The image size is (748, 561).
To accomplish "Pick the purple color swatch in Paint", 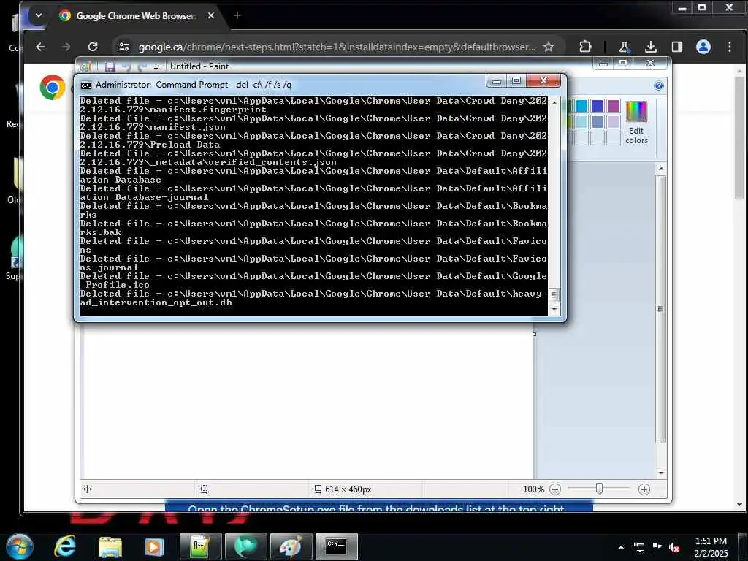I will tap(614, 106).
